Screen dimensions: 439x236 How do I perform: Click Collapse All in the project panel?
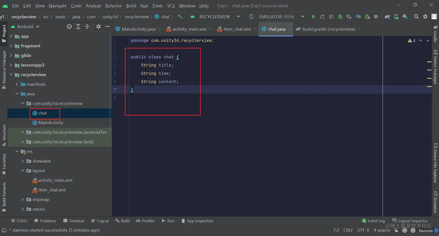coord(87,26)
